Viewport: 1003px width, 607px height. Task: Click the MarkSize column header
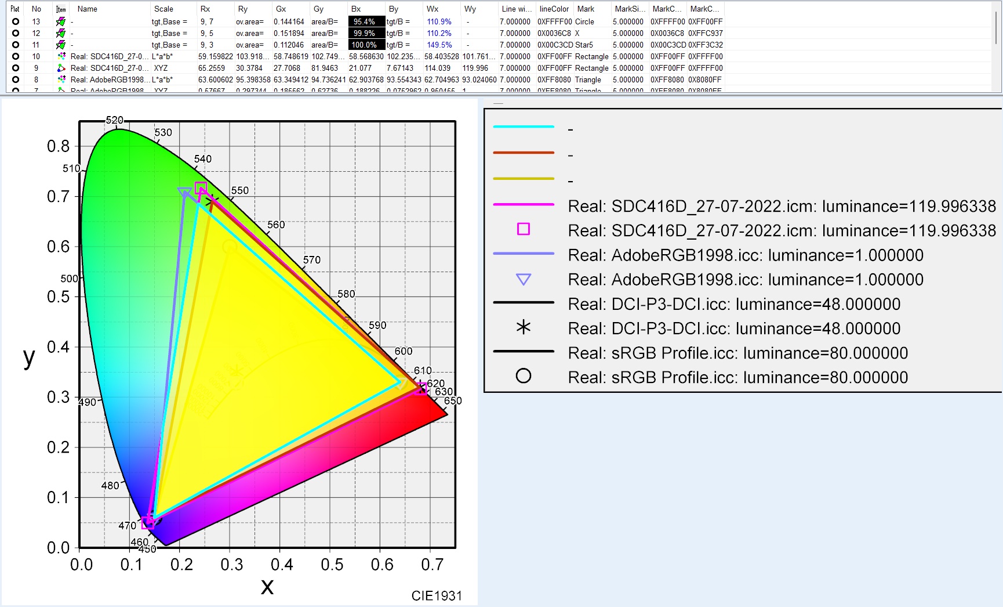coord(630,9)
